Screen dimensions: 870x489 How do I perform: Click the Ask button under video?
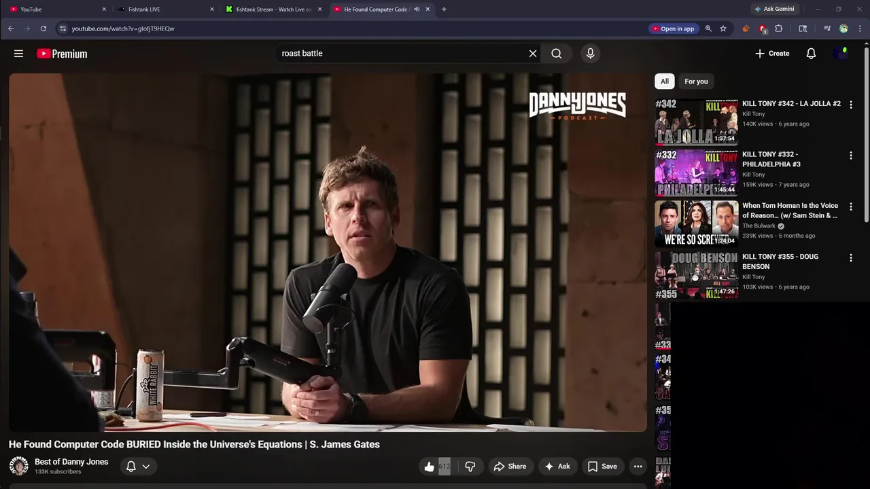click(x=557, y=467)
